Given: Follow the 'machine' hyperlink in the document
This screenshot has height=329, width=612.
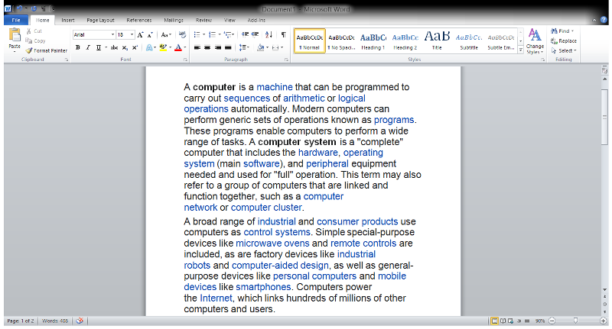Looking at the screenshot, I should pyautogui.click(x=275, y=87).
